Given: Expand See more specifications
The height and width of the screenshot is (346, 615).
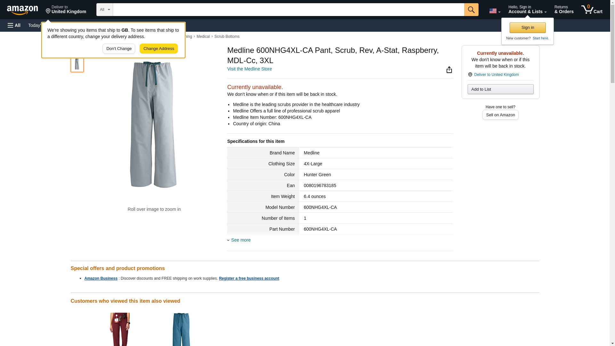Looking at the screenshot, I should click(x=240, y=240).
